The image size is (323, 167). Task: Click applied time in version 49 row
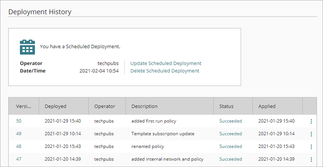click(277, 134)
